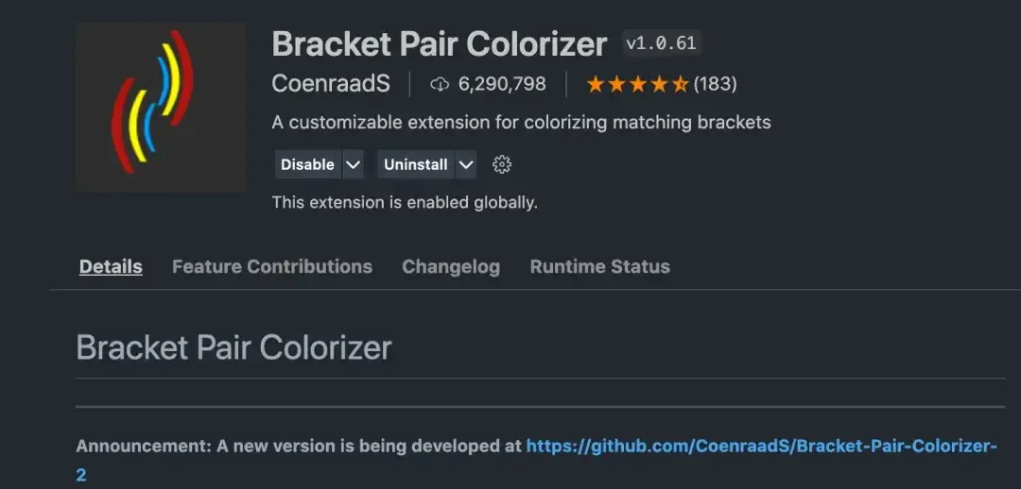Click the v1.0.61 version badge

[x=662, y=43]
